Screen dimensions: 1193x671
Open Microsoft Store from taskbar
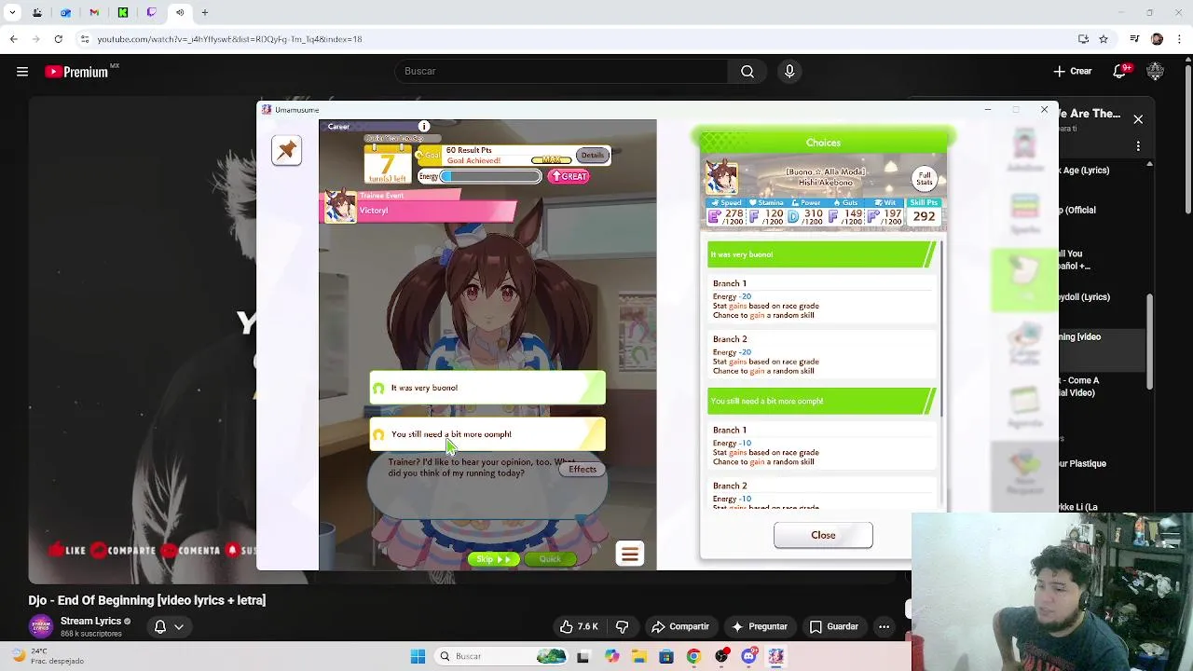tap(666, 656)
